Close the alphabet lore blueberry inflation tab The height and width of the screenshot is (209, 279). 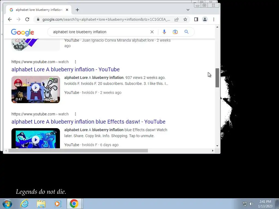coord(67,10)
